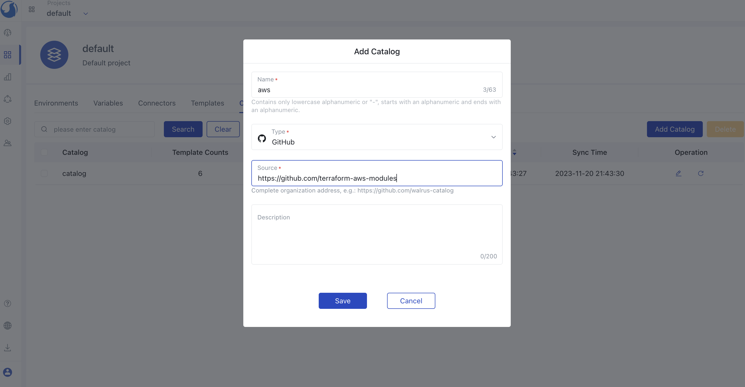This screenshot has width=745, height=387.
Task: Click the sync icon on catalog row
Action: tap(701, 173)
